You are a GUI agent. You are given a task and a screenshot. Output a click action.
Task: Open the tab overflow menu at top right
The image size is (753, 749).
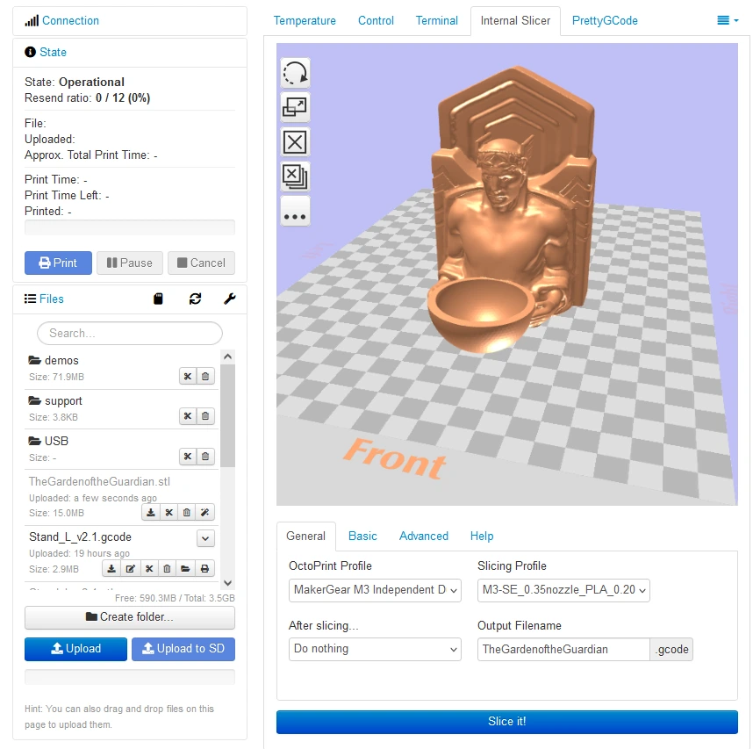click(x=728, y=21)
